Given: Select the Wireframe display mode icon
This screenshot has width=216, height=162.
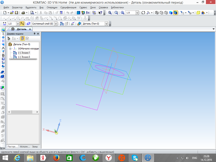Looking at the screenshot, I should coord(157,13).
